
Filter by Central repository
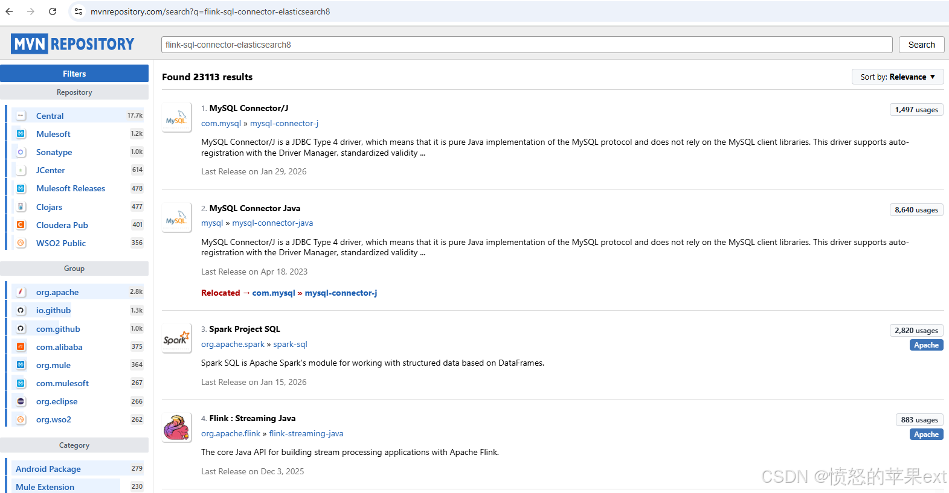point(50,116)
